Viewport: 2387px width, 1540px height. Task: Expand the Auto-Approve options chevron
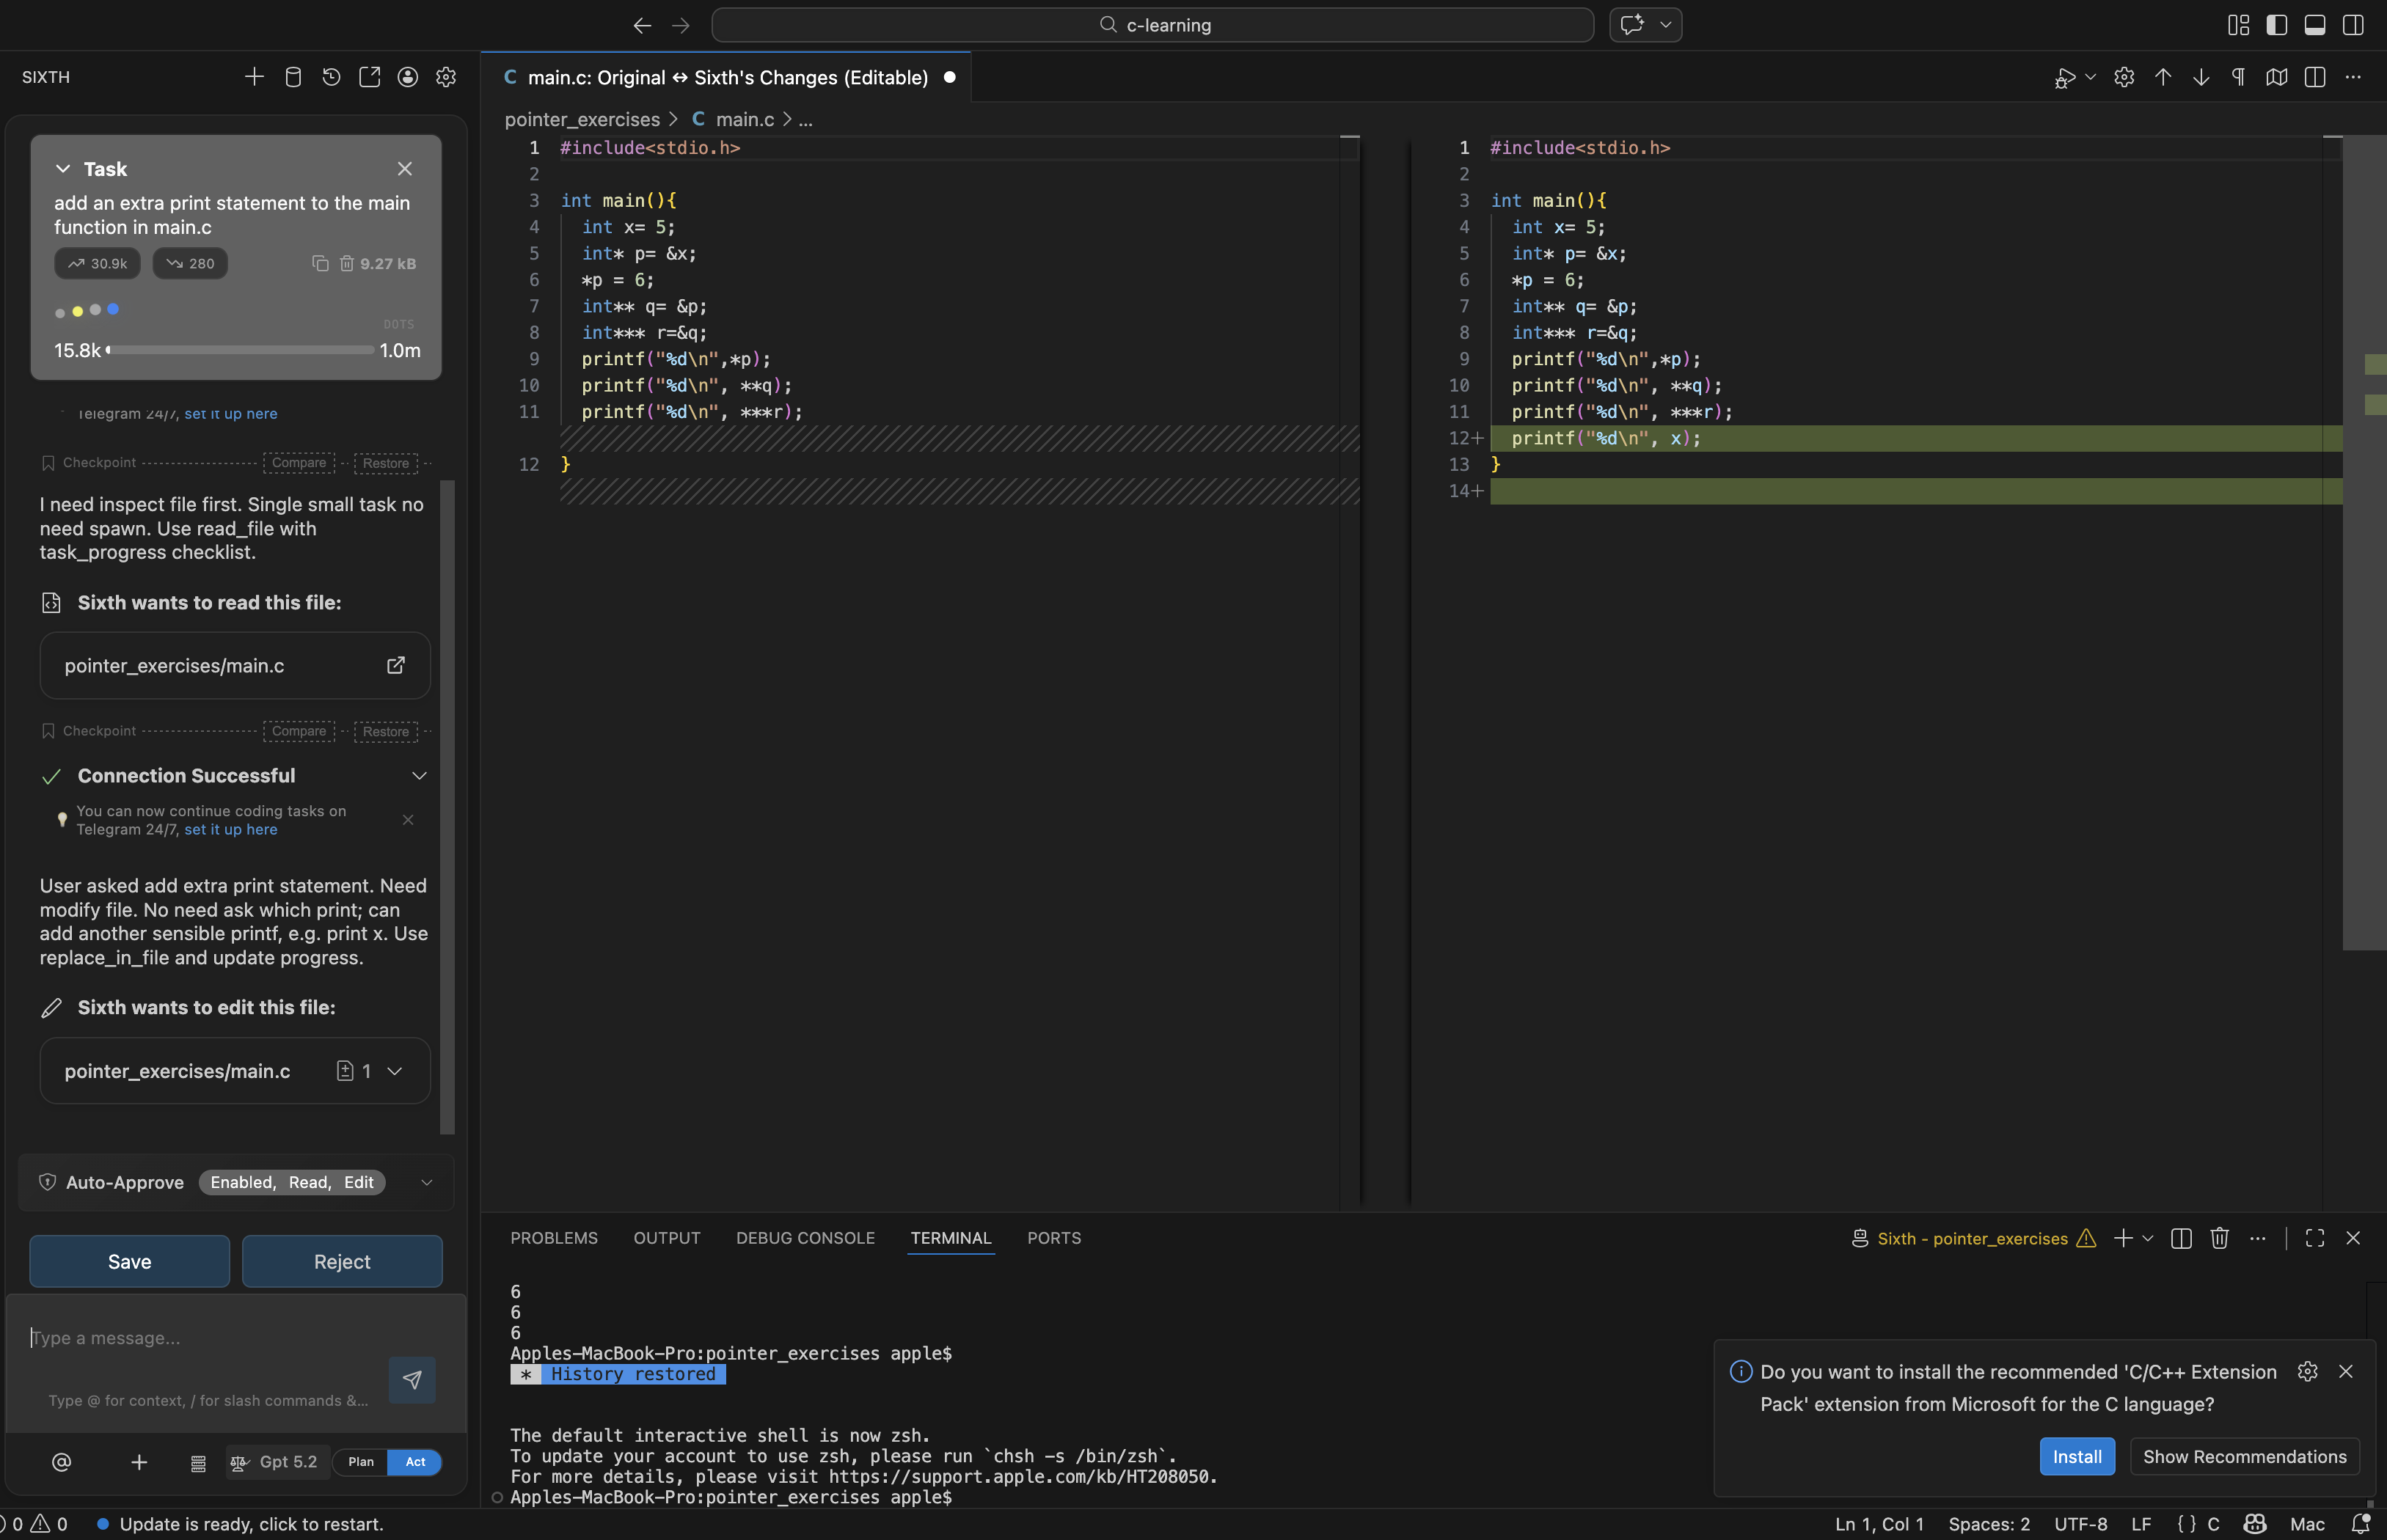click(x=427, y=1182)
